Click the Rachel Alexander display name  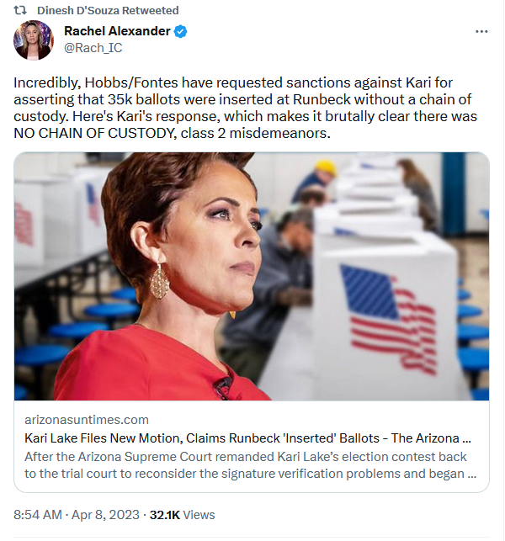click(117, 31)
